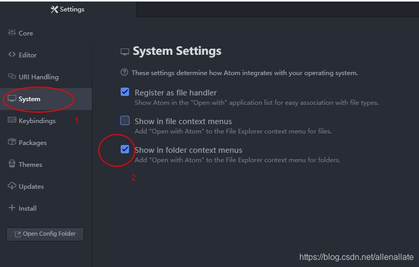Click the Show in file context menus label
Image resolution: width=419 pixels, height=267 pixels.
click(x=183, y=122)
